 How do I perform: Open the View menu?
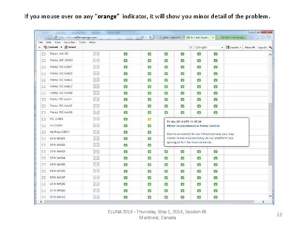tap(57, 42)
